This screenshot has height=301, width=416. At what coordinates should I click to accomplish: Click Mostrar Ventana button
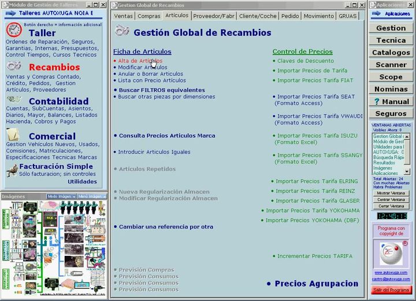pos(391,193)
